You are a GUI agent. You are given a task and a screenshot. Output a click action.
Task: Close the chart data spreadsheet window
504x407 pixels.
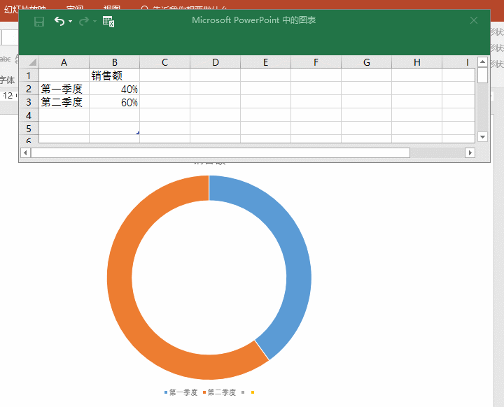pyautogui.click(x=474, y=20)
